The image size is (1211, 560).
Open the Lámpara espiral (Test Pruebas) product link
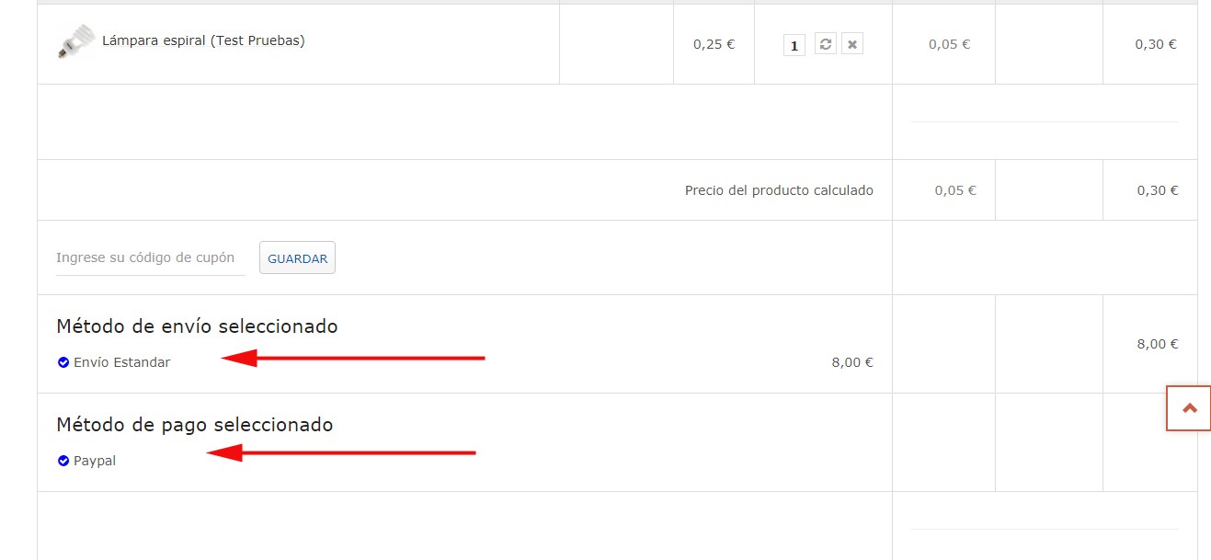[x=203, y=40]
